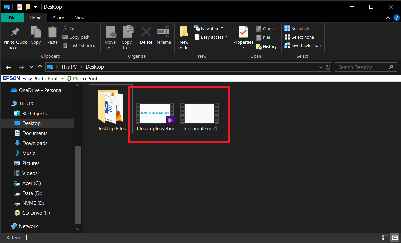Screen dimensions: 401x243
Task: Go up one folder level arrow
Action: 40,67
